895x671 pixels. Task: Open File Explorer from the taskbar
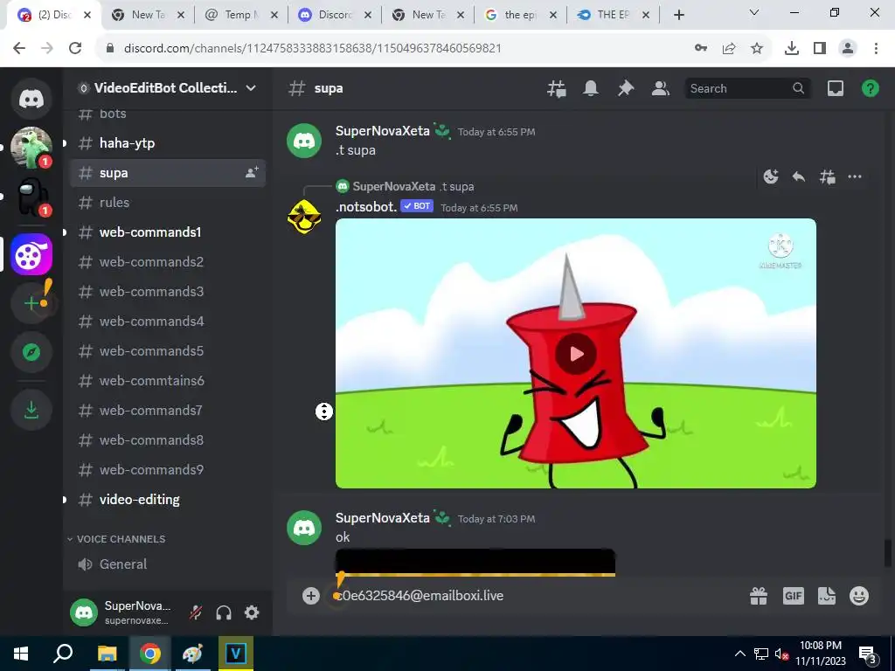107,654
